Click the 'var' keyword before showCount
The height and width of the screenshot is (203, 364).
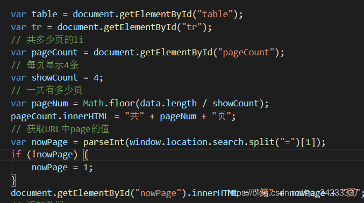19,78
